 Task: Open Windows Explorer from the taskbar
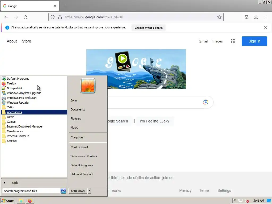coord(21,201)
